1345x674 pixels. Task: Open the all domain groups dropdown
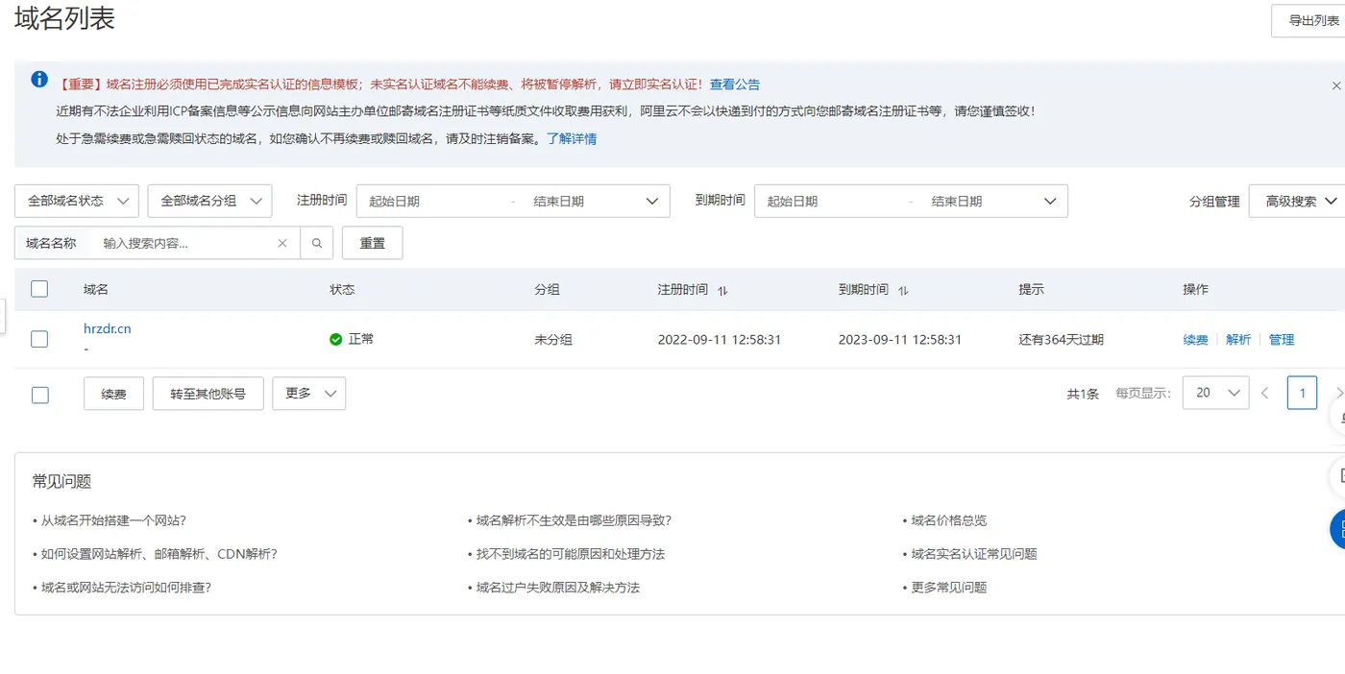[209, 201]
